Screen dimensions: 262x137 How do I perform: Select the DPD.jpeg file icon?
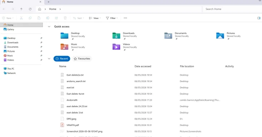coord(62,119)
